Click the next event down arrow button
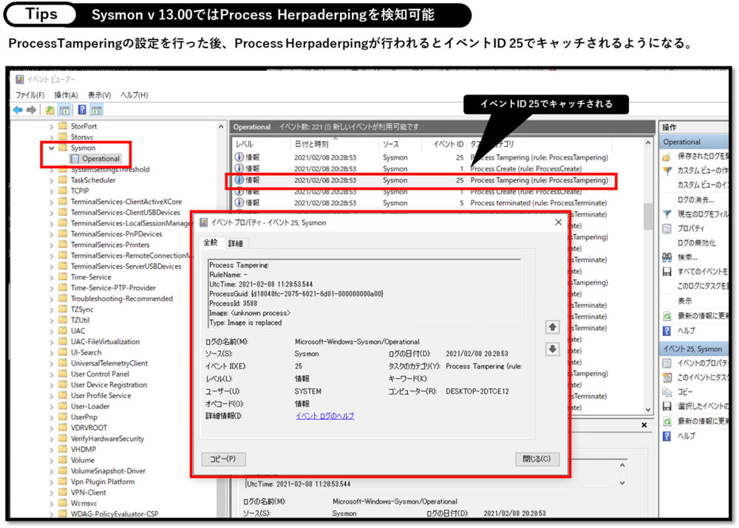Screen dimensions: 739x528 pos(552,349)
